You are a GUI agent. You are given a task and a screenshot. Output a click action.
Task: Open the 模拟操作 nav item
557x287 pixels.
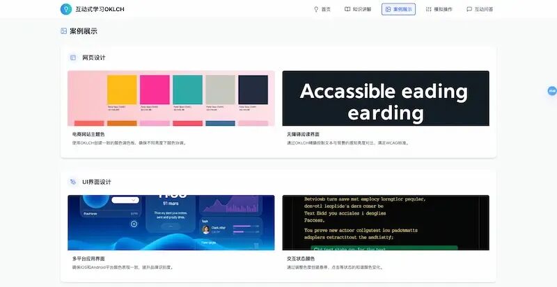[439, 9]
